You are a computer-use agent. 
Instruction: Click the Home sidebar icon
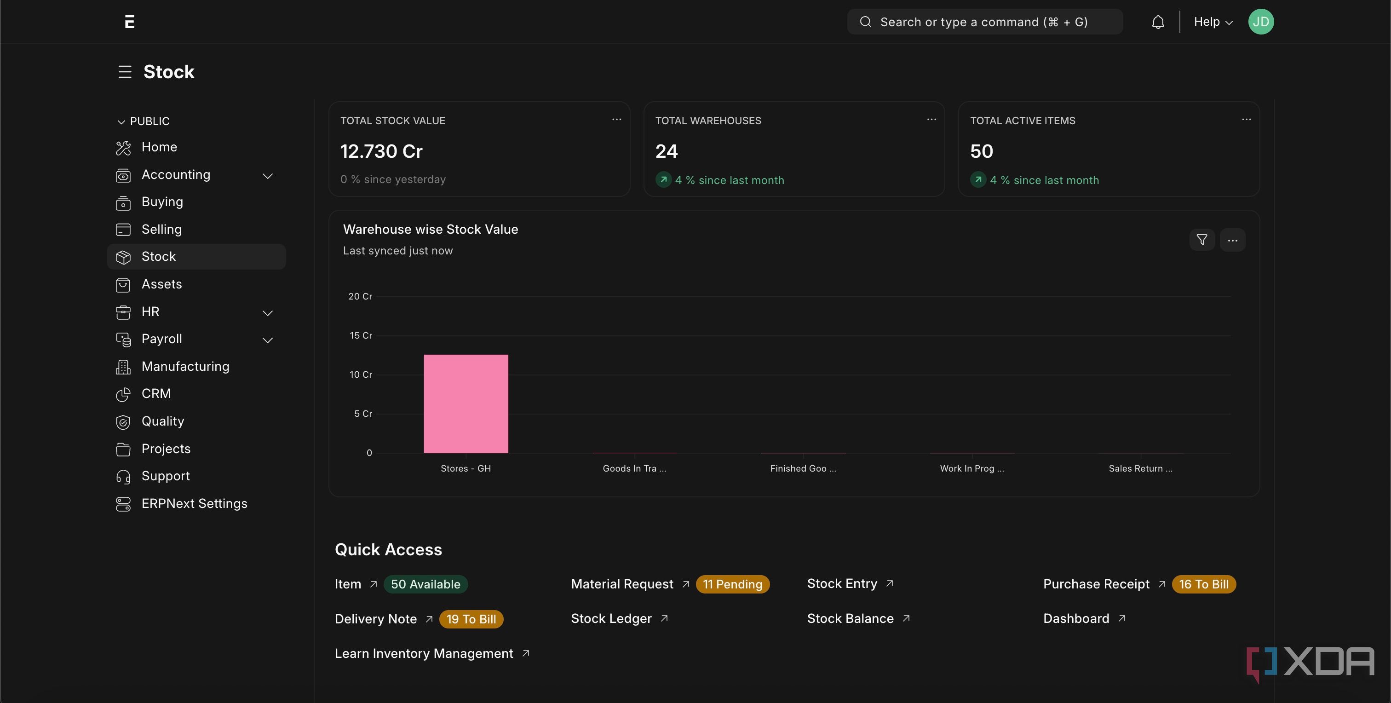pyautogui.click(x=123, y=147)
